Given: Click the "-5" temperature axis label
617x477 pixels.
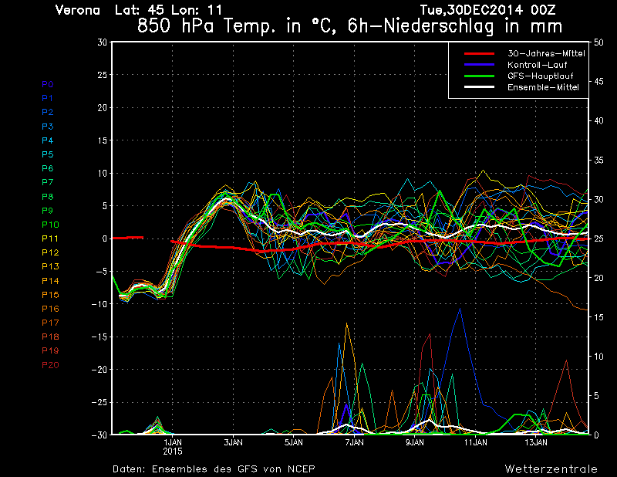Looking at the screenshot, I should [x=100, y=272].
